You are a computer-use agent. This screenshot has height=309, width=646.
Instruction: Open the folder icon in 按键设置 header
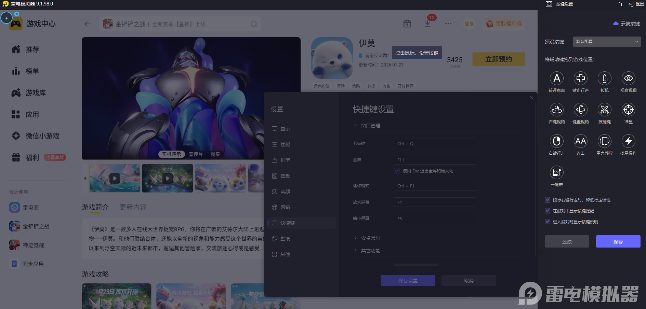point(619,4)
